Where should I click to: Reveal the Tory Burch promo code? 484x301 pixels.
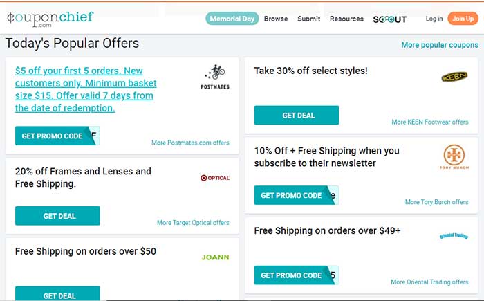[297, 195]
